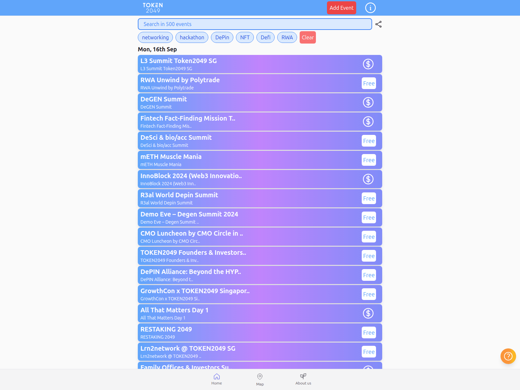
Task: Click the TOKEN 2049 logo
Action: (x=153, y=8)
